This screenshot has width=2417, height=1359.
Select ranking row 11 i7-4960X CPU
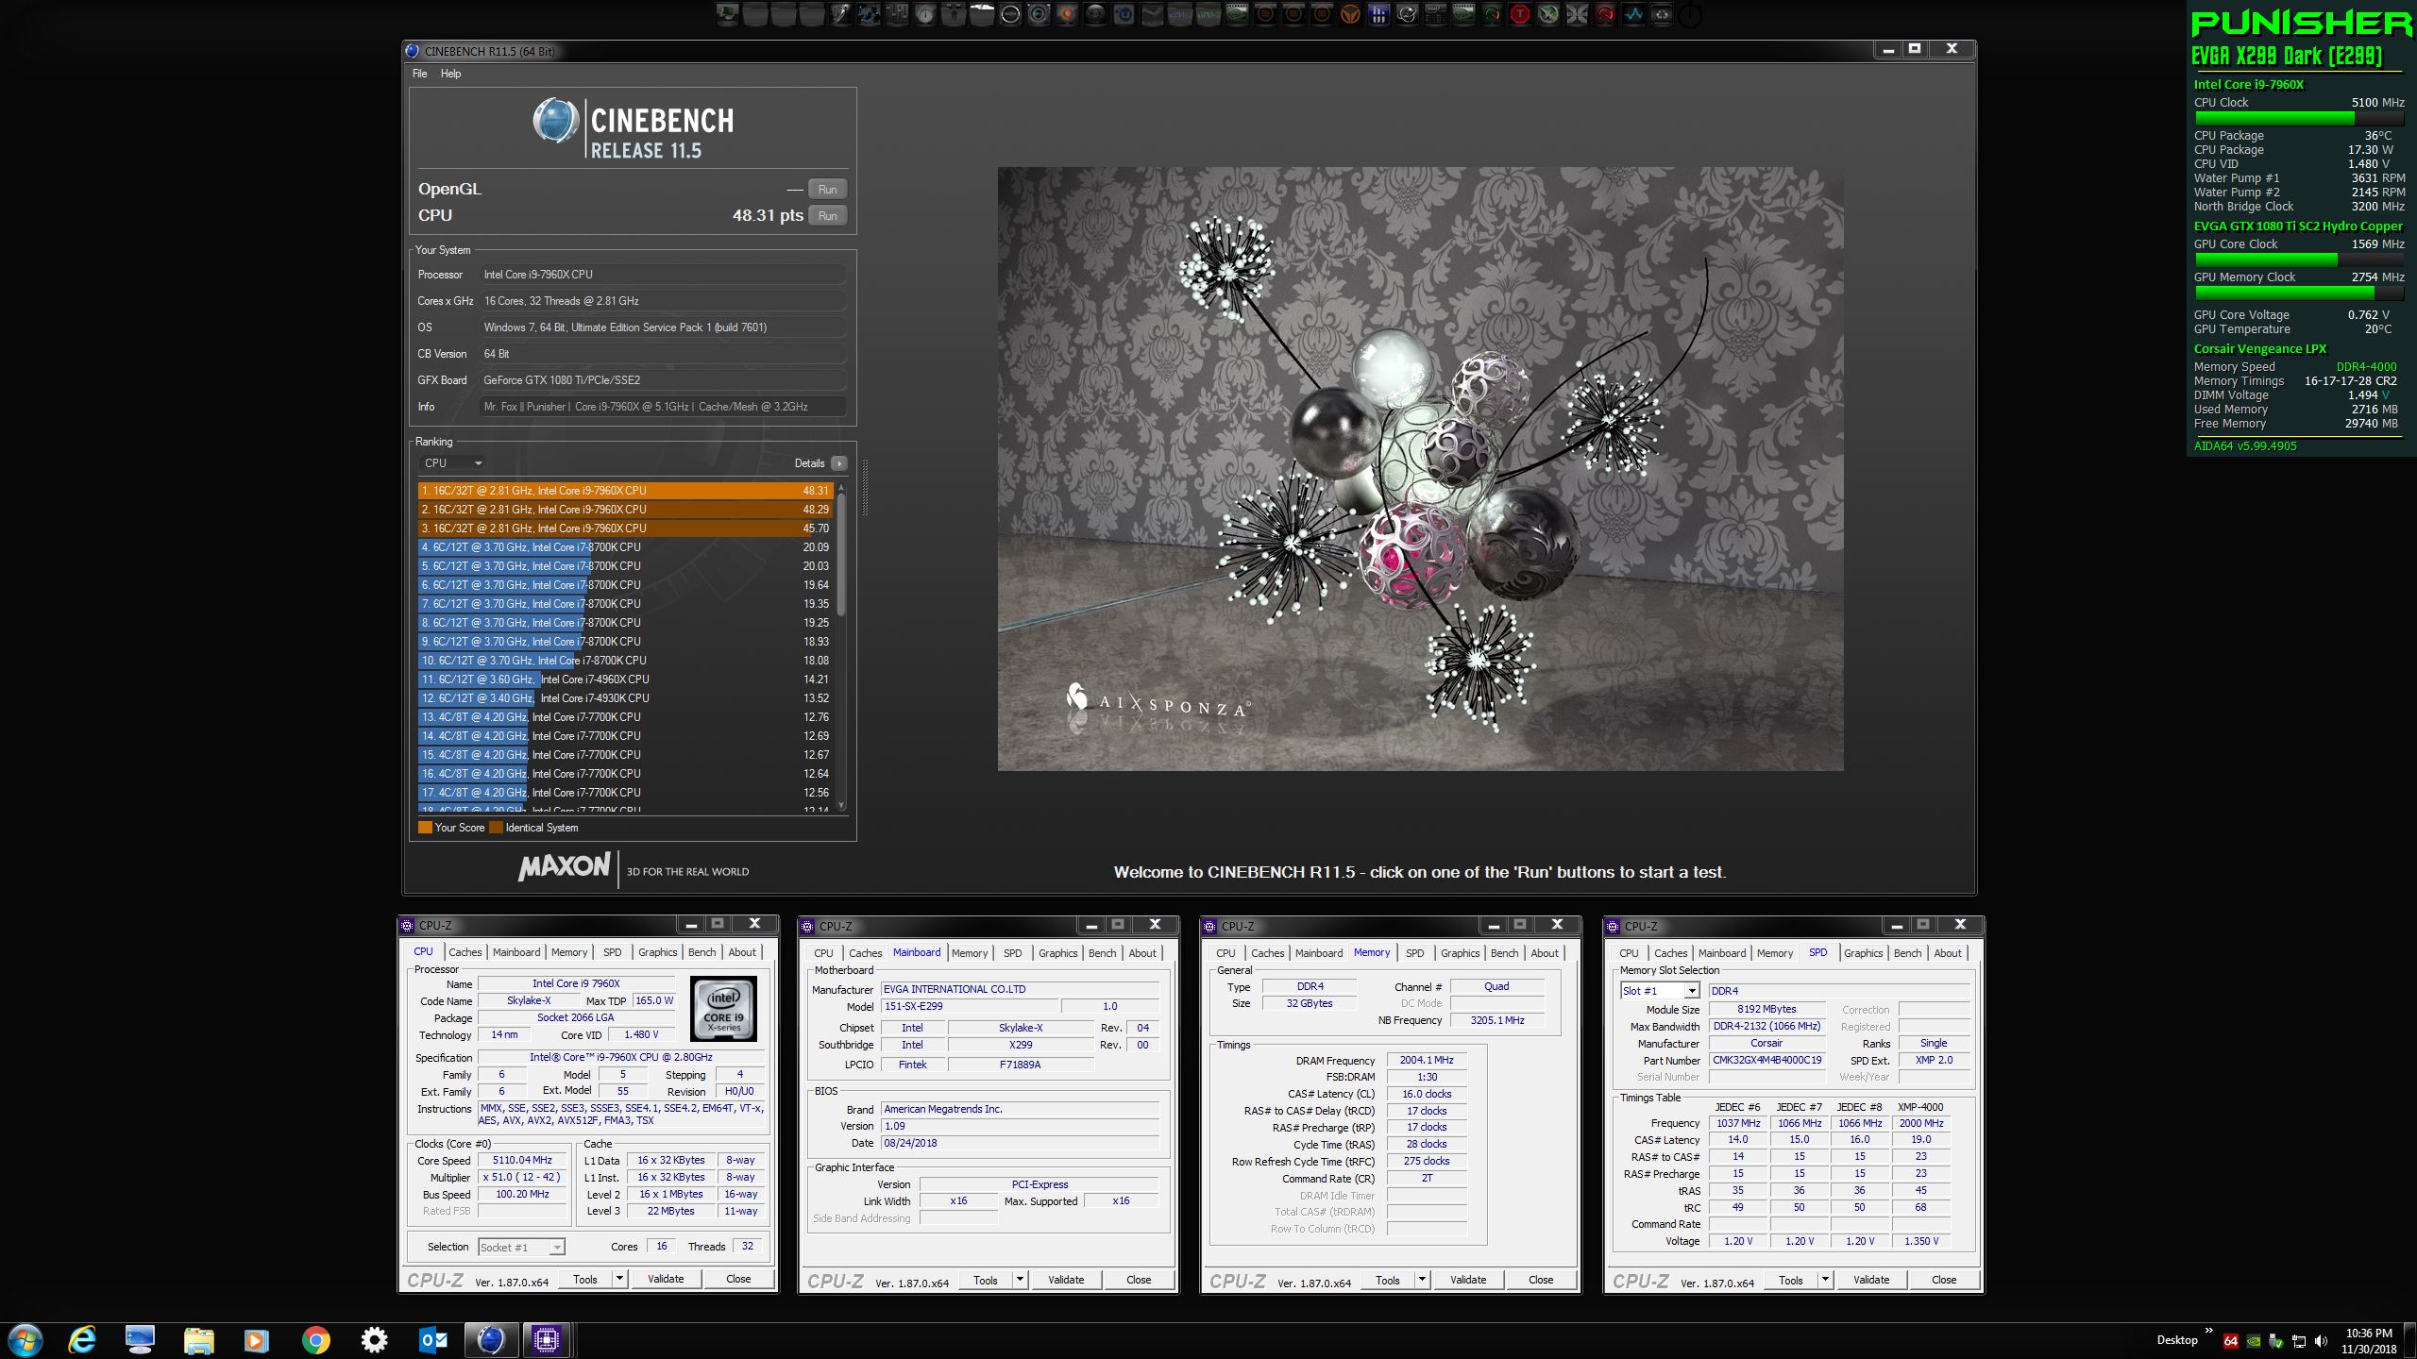point(625,679)
